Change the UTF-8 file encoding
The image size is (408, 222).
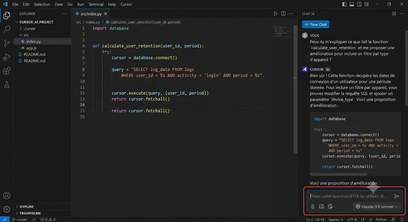[x=352, y=220]
